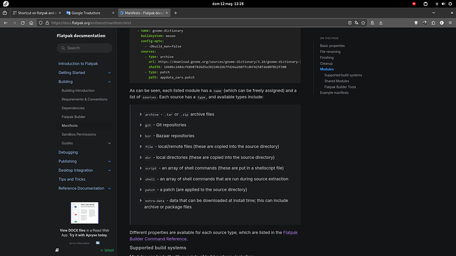Viewport: 456px width, 256px height.
Task: Expand the extra-data source type details
Action: [141, 201]
